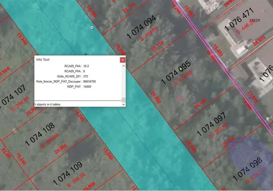The width and height of the screenshot is (273, 191).
Task: Open Role_foncier_RDP_PAT_Decouper : 86634700 record
Action: point(66,81)
